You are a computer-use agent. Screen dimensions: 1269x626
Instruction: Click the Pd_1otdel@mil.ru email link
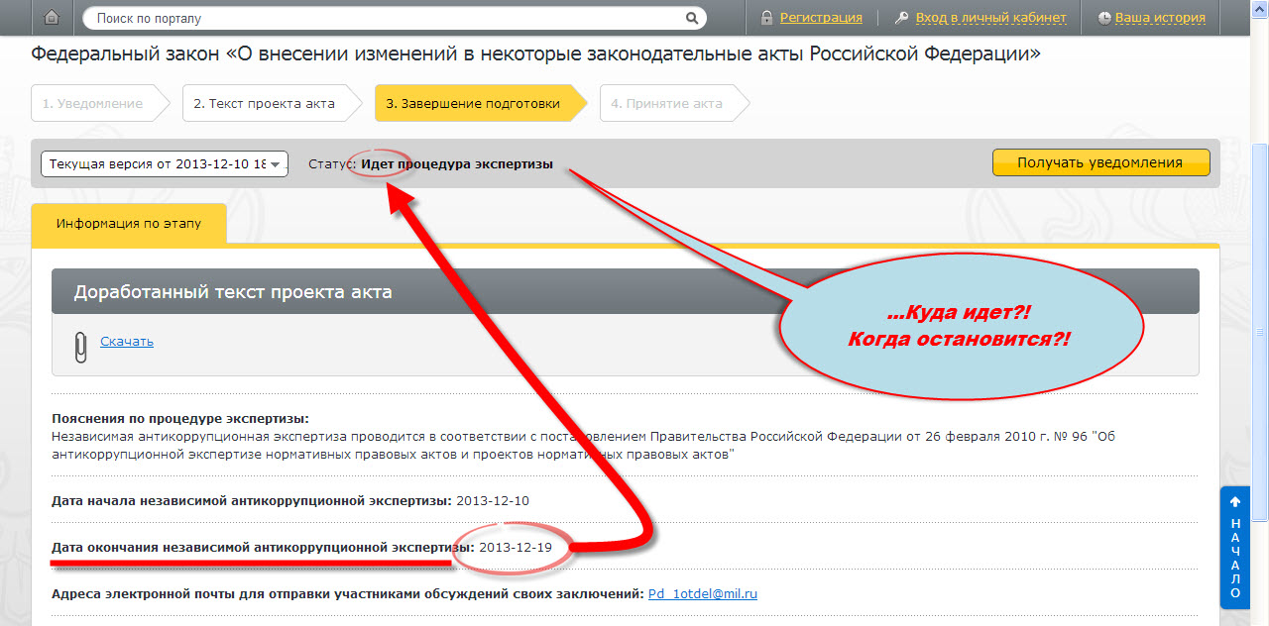pos(702,594)
